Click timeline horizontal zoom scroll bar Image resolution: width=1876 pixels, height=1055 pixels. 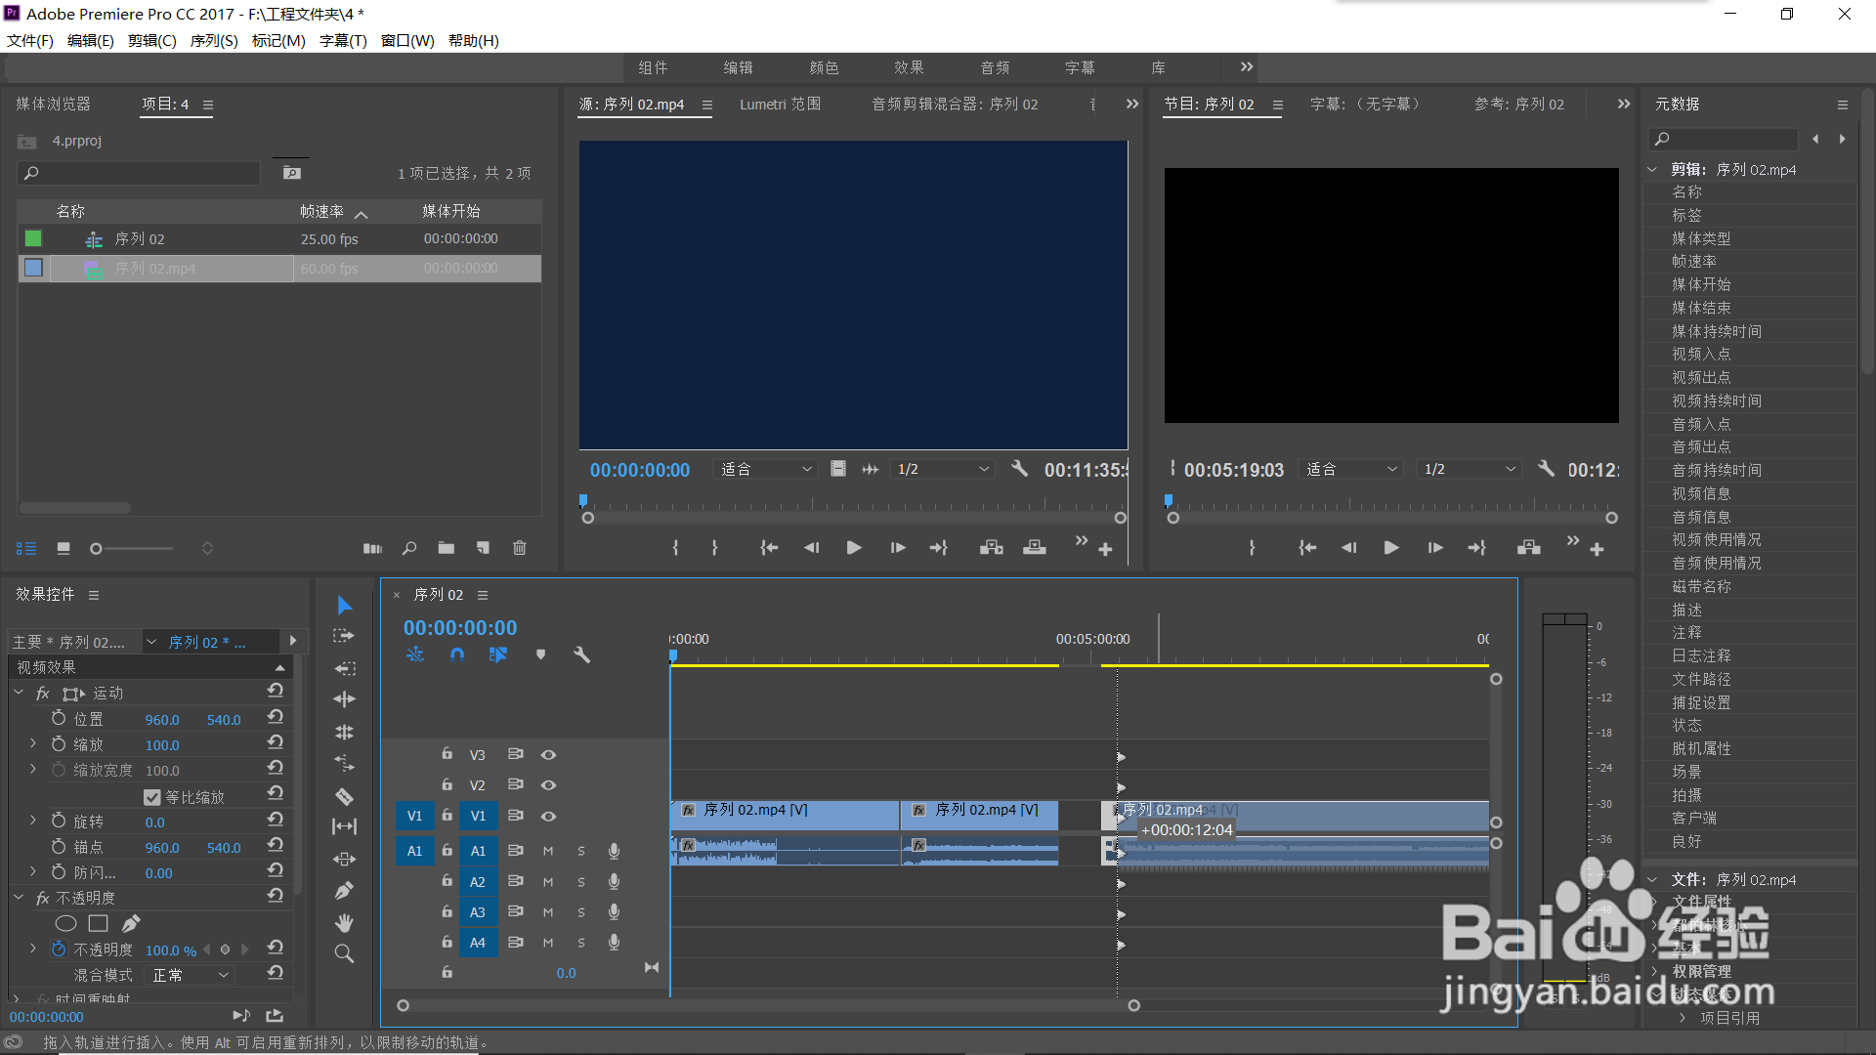pyautogui.click(x=768, y=1005)
